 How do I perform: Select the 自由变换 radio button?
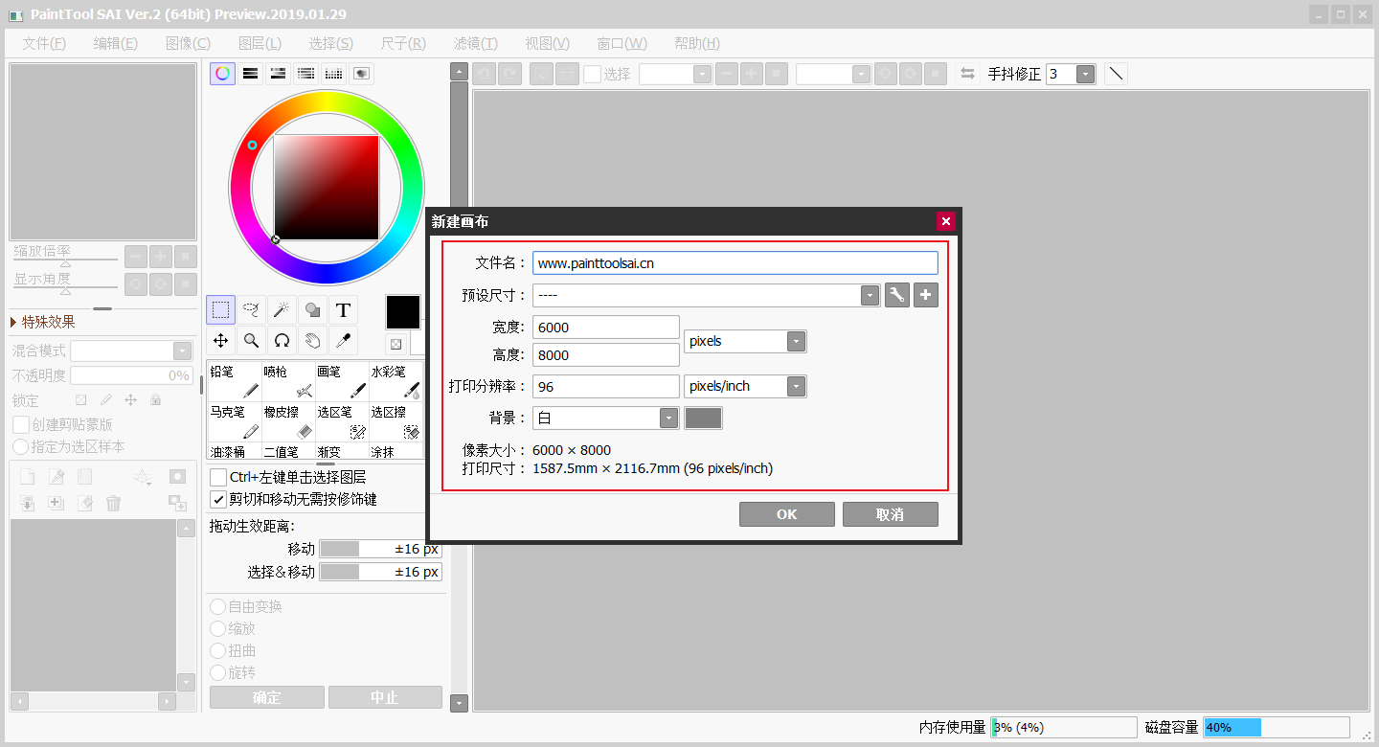click(x=218, y=606)
